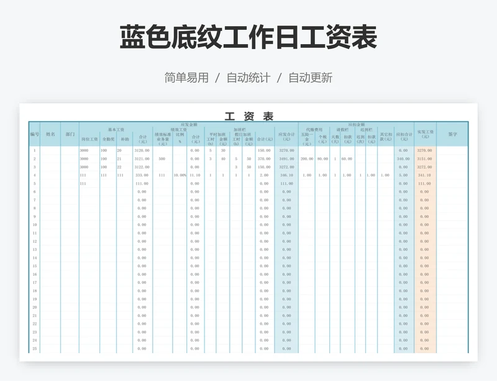Click the "自动更新" subtitle text

tap(310, 78)
